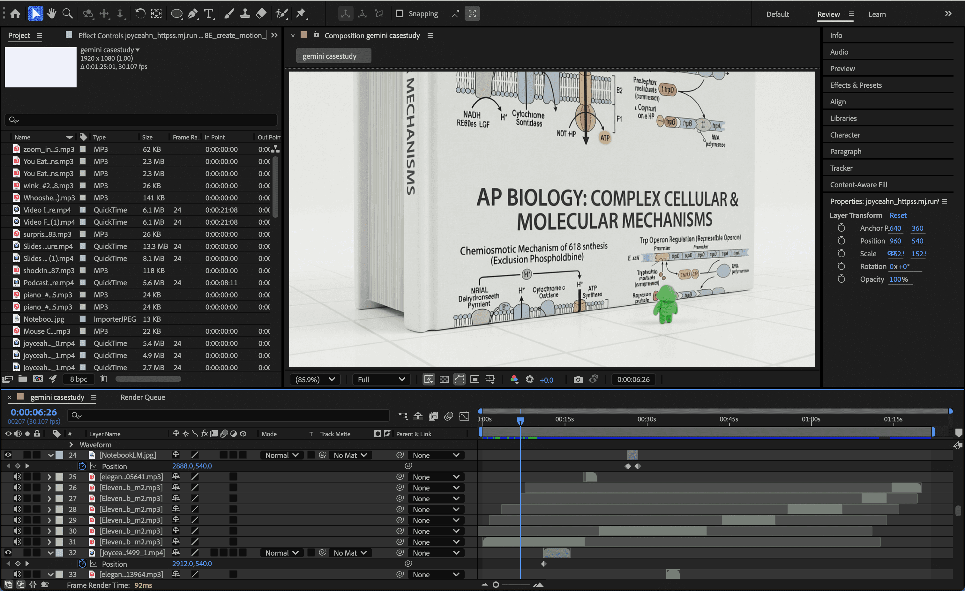965x591 pixels.
Task: Enable the Snapping checkbox
Action: click(x=399, y=14)
